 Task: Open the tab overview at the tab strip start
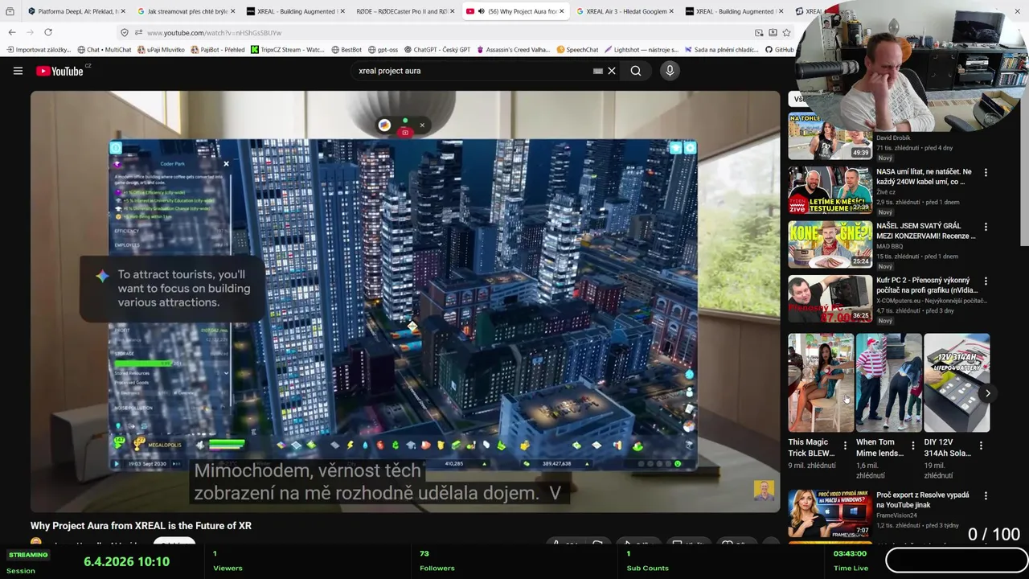point(10,11)
